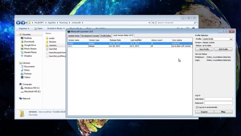Viewport: 241px width, 136px height.
Task: Click the Username input field
Action: (x=218, y=99)
